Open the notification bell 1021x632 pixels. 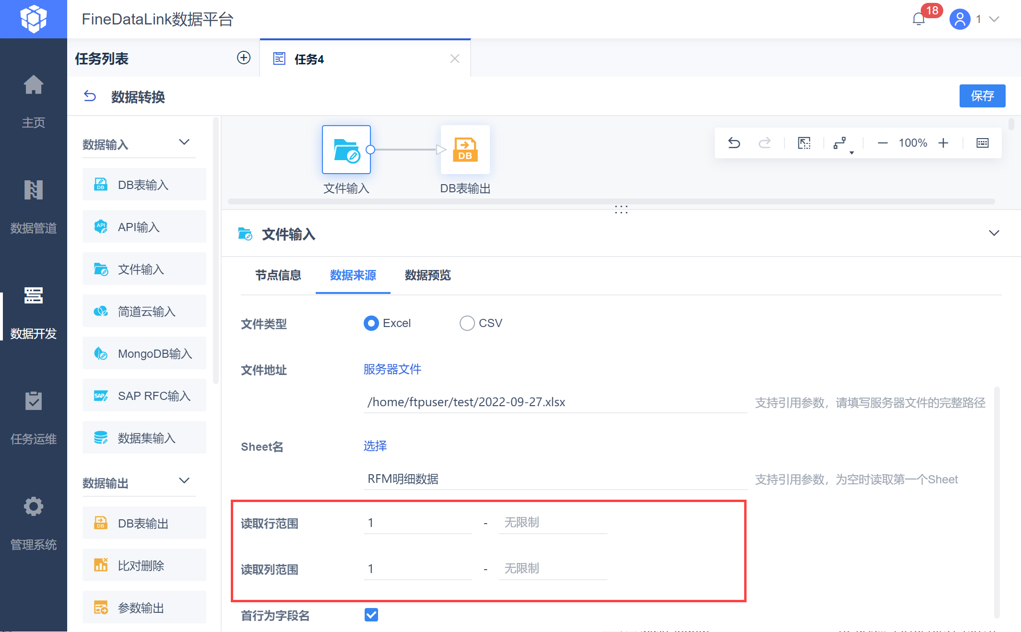[x=918, y=19]
